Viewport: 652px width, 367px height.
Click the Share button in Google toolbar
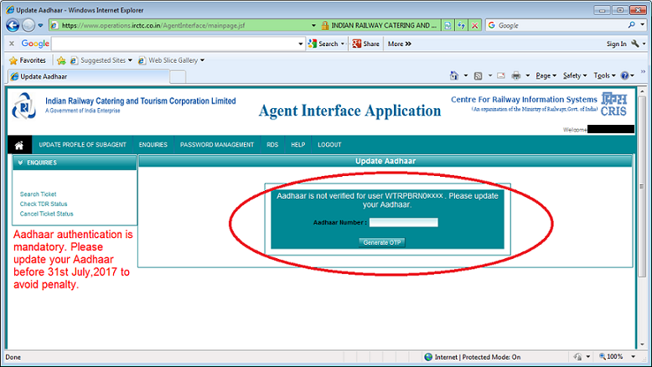pos(366,44)
